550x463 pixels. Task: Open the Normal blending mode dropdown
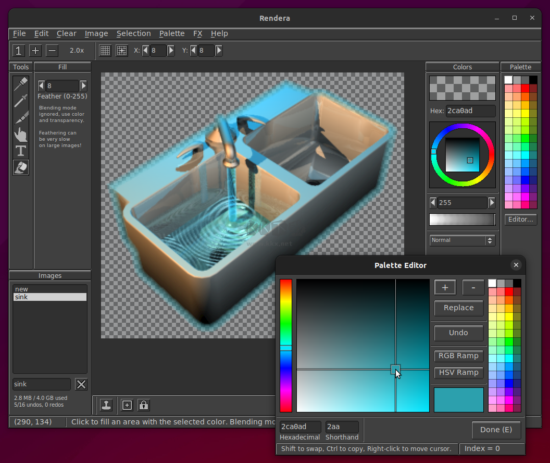462,240
